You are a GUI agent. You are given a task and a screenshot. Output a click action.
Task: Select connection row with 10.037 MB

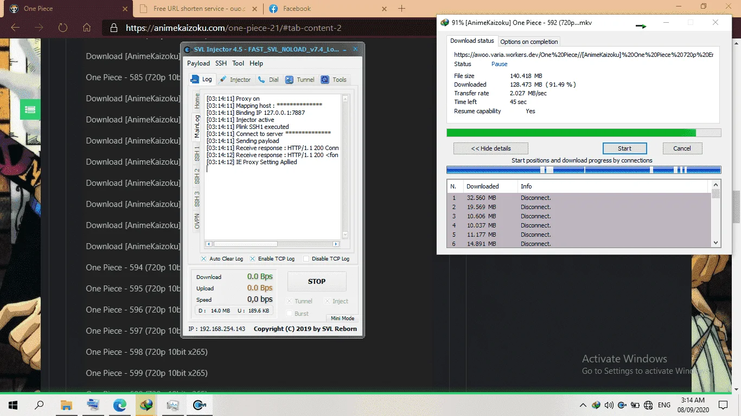pos(578,225)
